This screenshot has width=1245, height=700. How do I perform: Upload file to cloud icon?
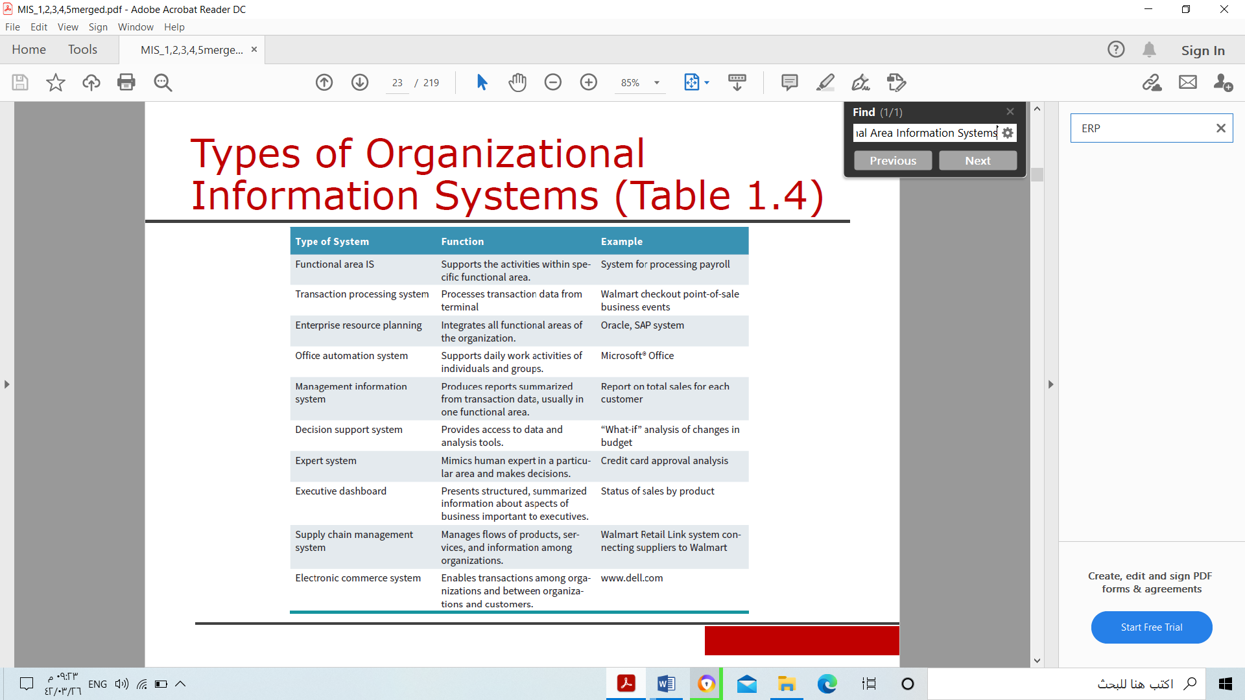[91, 82]
